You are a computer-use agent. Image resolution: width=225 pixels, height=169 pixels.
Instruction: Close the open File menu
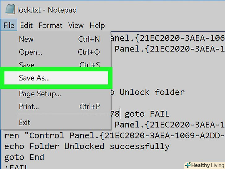[x=9, y=25]
